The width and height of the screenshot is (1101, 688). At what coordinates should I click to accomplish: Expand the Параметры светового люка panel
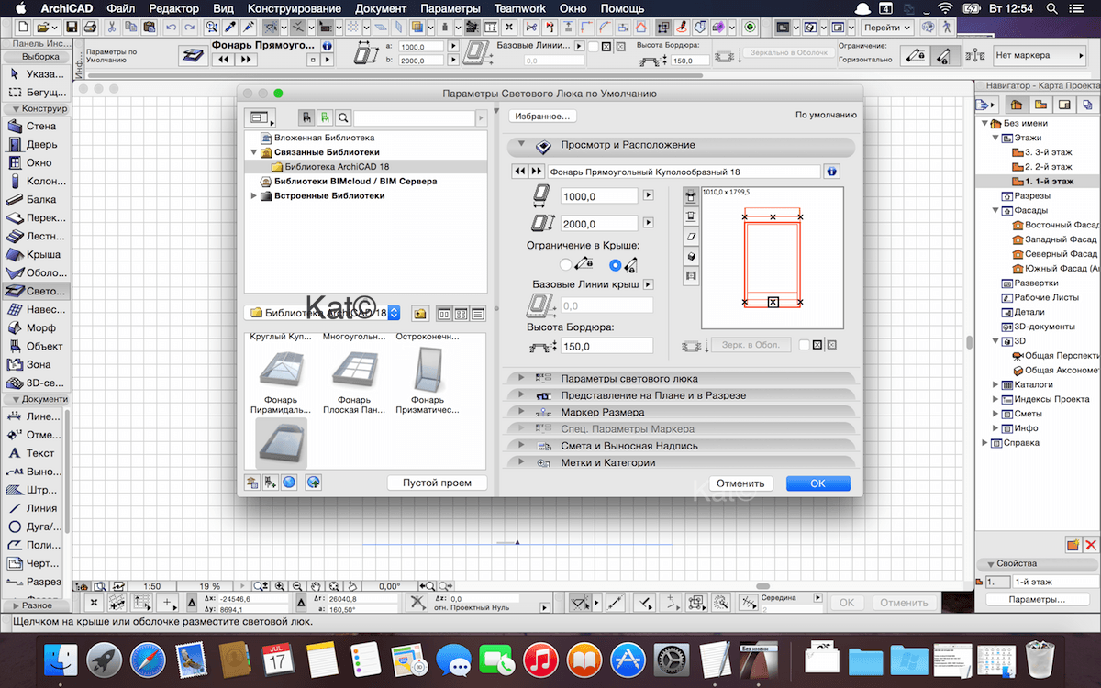point(521,378)
